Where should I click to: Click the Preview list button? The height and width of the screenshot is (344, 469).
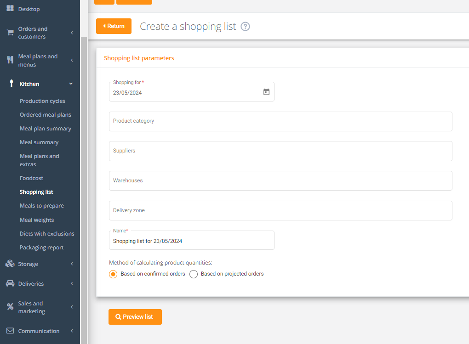coord(135,317)
